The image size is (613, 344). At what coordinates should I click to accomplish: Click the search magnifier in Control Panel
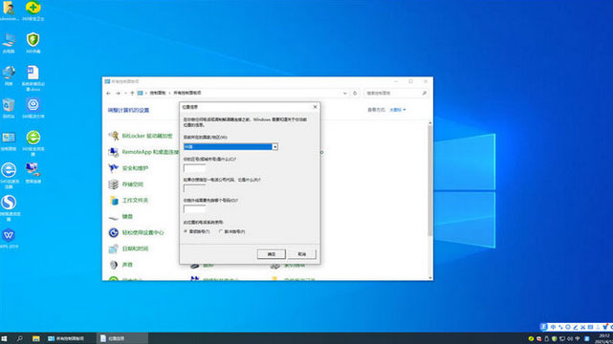coord(425,94)
